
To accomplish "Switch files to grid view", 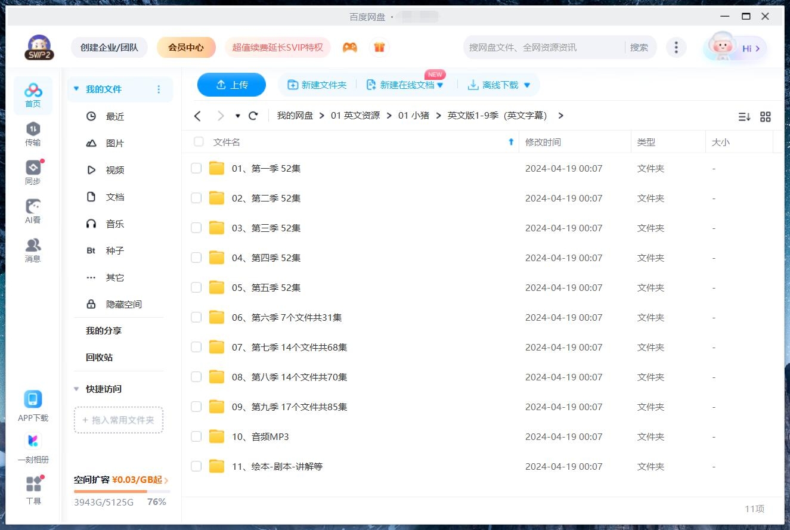I will 766,117.
